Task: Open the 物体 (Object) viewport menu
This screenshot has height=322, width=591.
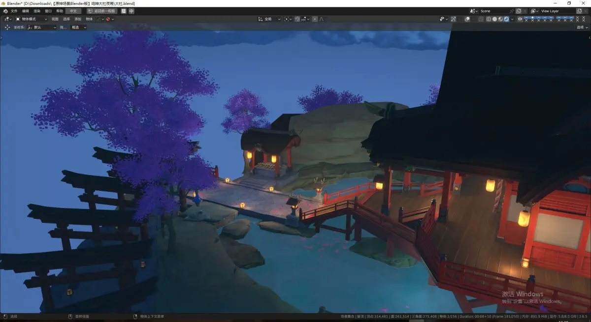Action: (89, 19)
